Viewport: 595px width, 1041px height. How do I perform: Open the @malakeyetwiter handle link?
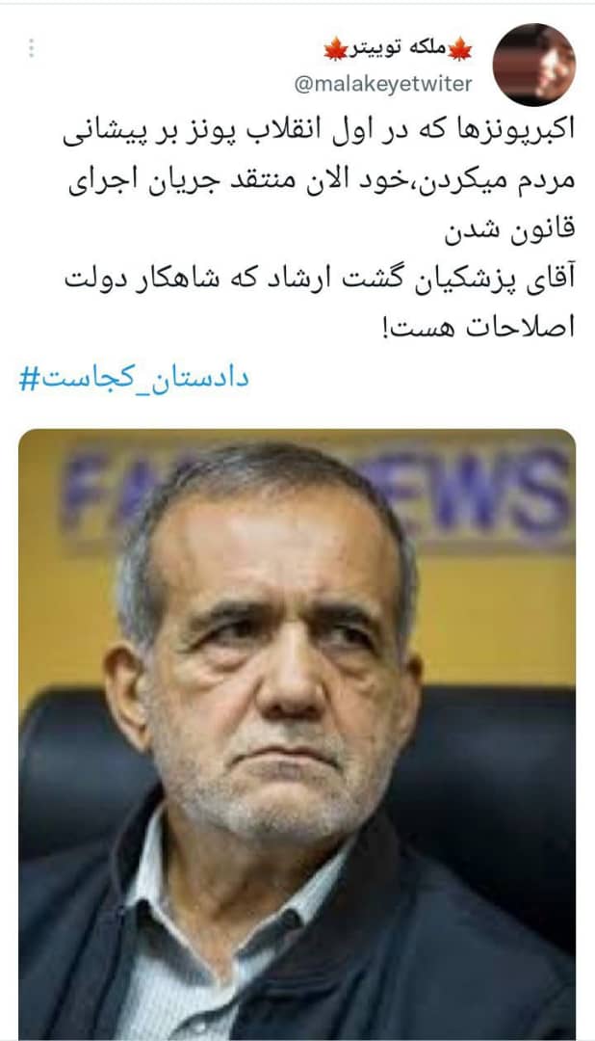(x=383, y=84)
